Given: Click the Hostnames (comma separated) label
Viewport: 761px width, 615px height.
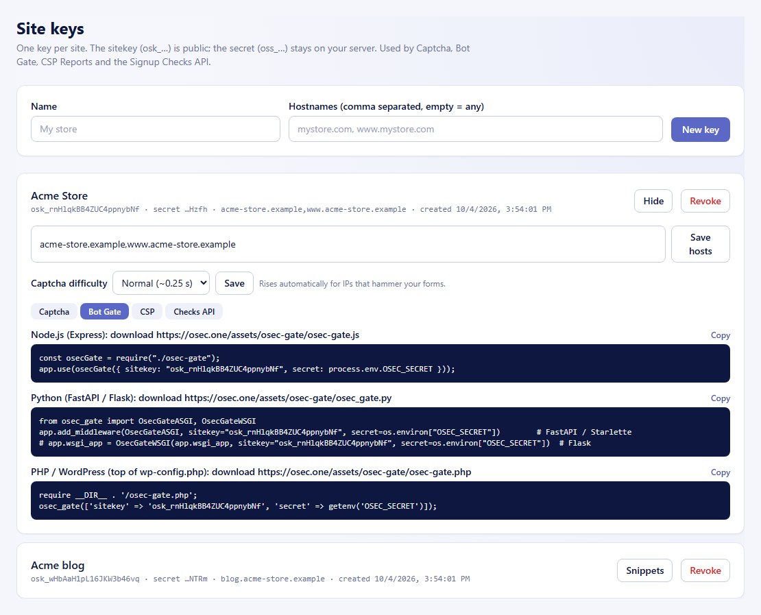Looking at the screenshot, I should point(386,106).
